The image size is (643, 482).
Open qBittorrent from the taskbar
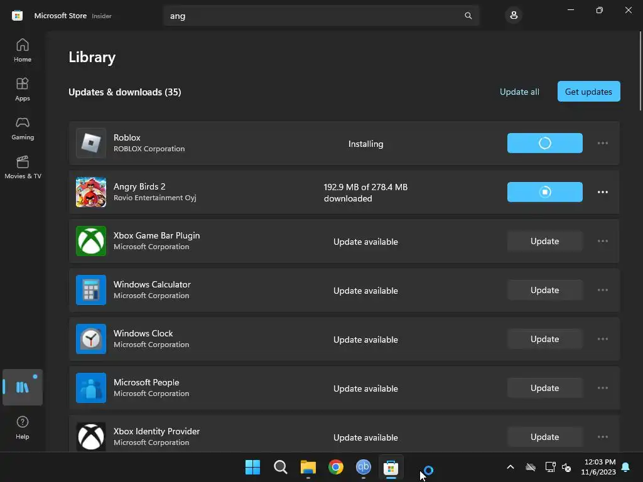364,467
